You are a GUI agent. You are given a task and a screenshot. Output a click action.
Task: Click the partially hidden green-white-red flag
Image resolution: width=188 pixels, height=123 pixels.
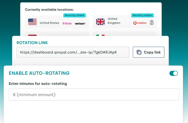100,35
